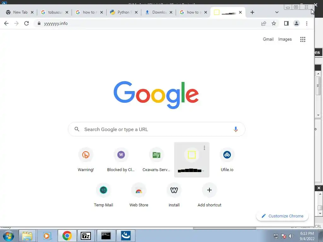
Task: Go back using the back arrow
Action: pyautogui.click(x=6, y=23)
